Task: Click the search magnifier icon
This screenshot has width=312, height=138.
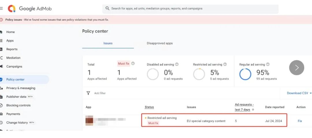Action: coord(107,8)
